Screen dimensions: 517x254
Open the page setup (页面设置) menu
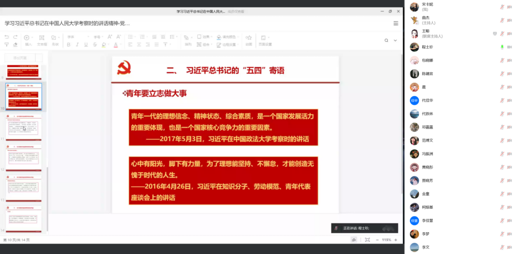click(265, 40)
